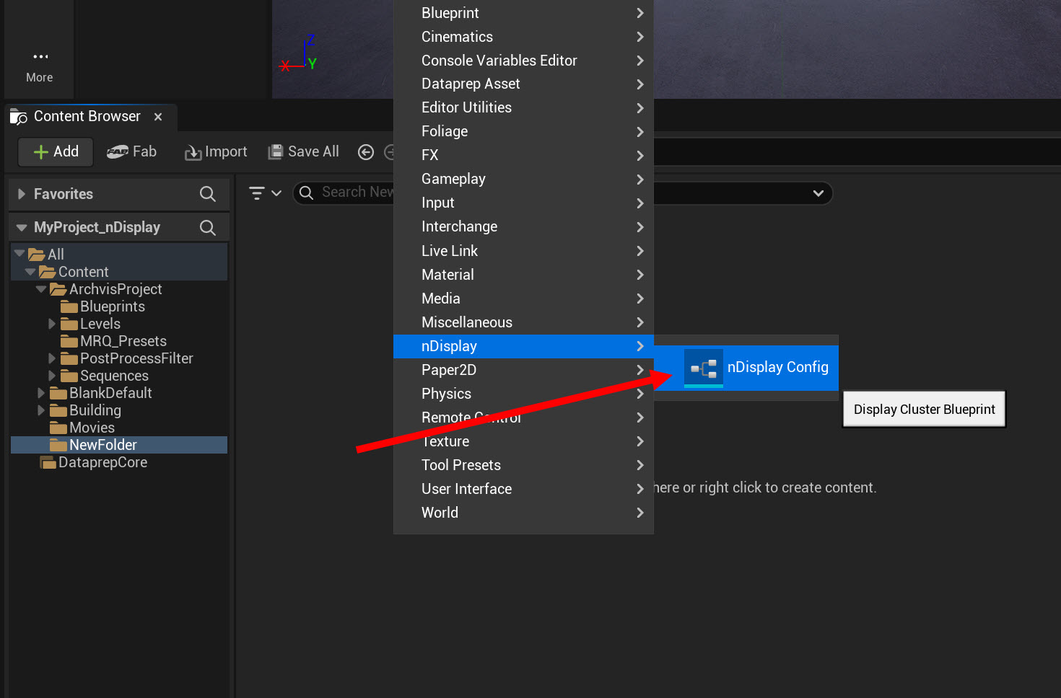Open the Blueprint submenu

pyautogui.click(x=523, y=13)
